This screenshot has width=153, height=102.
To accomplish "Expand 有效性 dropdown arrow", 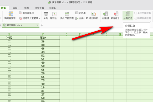I will click(x=58, y=18).
